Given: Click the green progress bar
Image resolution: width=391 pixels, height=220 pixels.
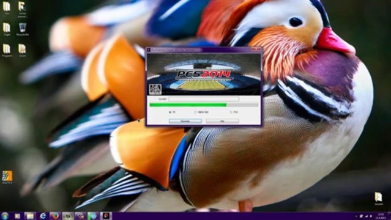Looking at the screenshot, I should [204, 105].
